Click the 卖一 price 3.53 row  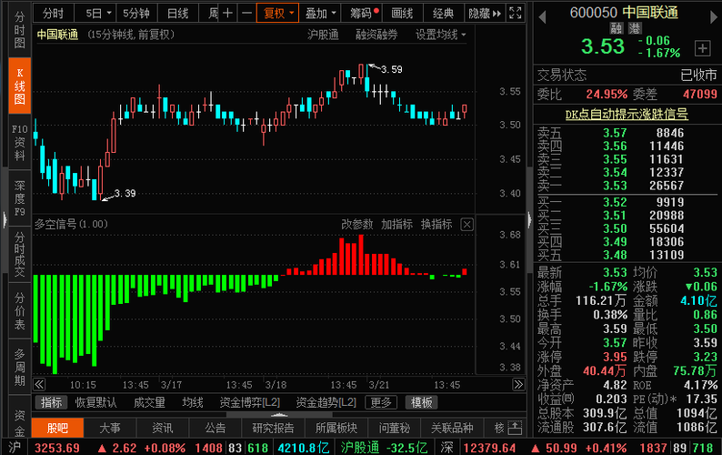point(627,186)
